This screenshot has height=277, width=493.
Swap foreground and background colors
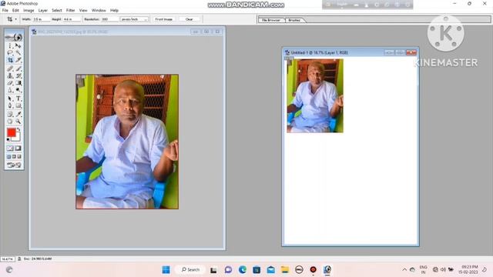tap(18, 129)
